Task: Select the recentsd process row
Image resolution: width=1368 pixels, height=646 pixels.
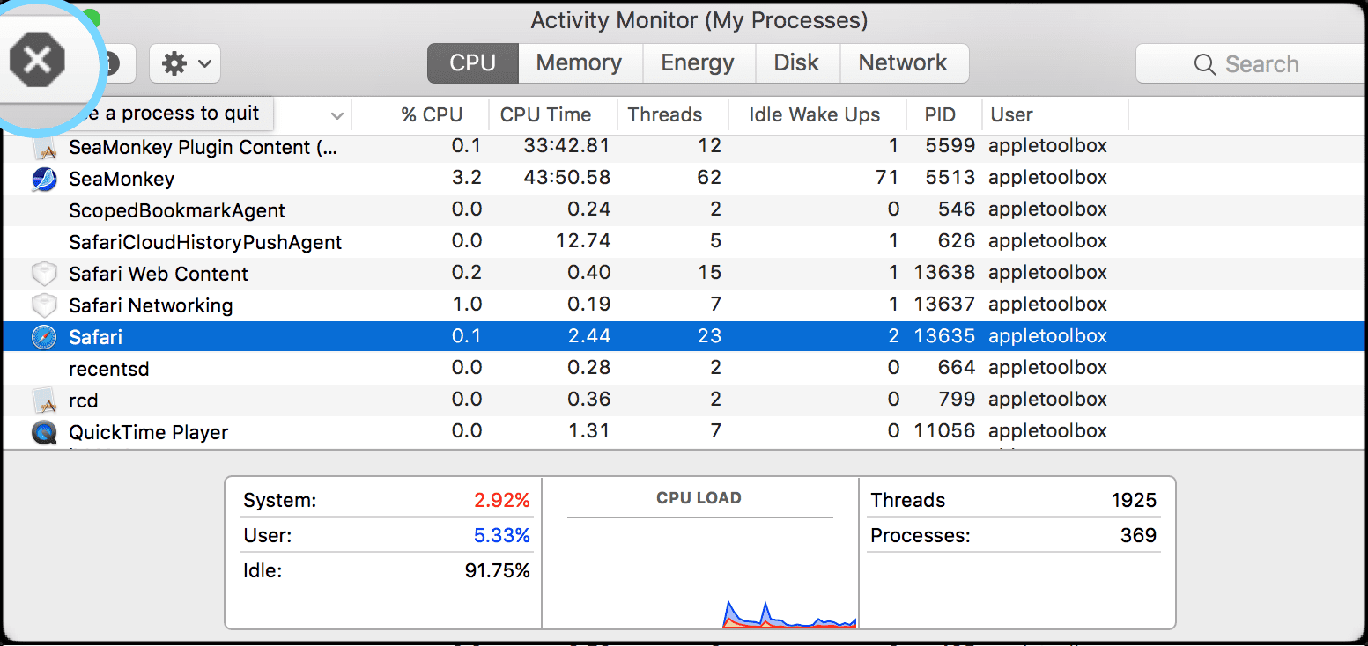Action: pos(109,369)
